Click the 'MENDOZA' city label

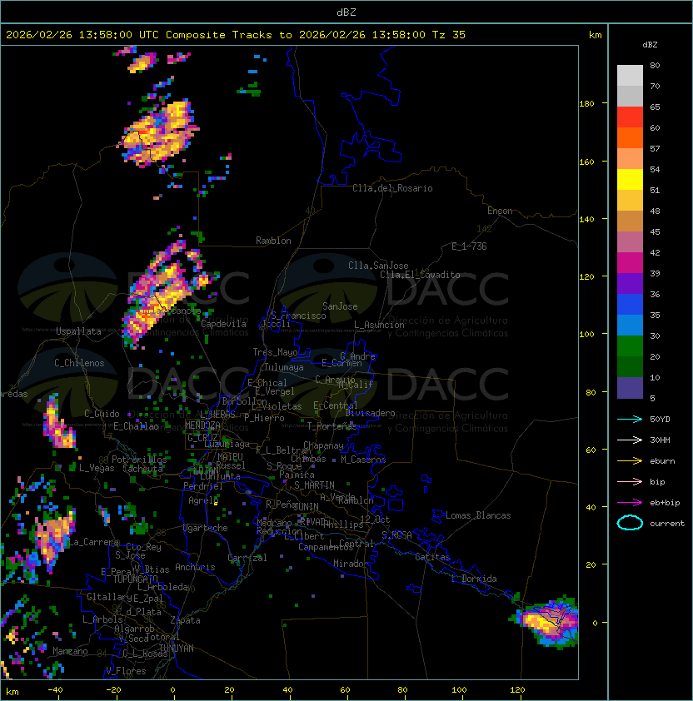point(202,425)
